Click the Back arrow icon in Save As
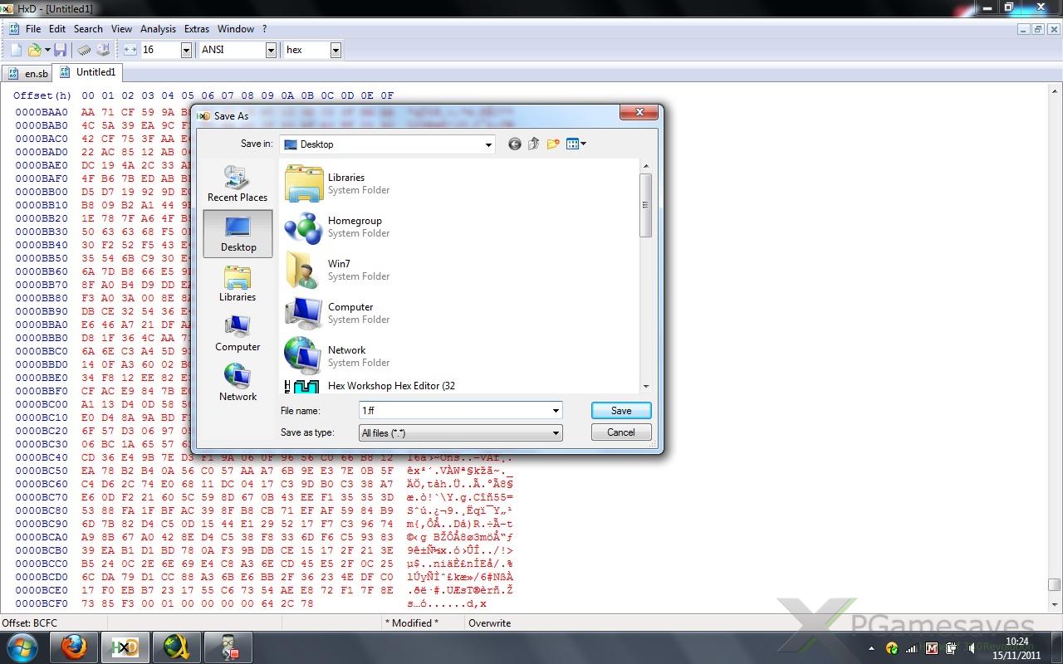The image size is (1063, 664). click(x=515, y=144)
